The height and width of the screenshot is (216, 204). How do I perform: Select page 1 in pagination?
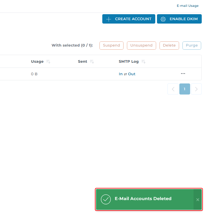185,89
